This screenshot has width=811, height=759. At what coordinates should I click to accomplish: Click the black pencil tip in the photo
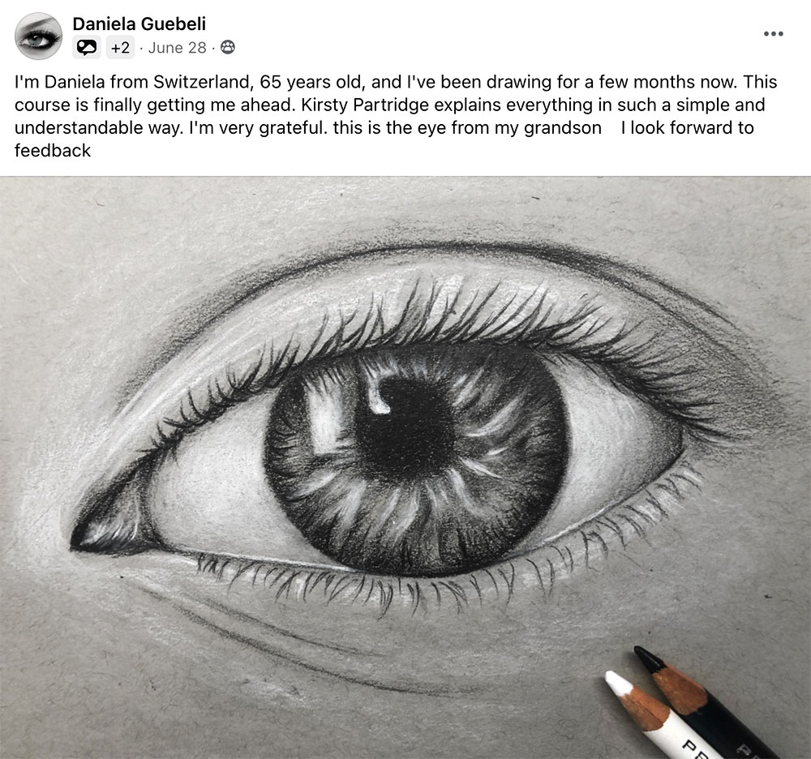tap(648, 658)
